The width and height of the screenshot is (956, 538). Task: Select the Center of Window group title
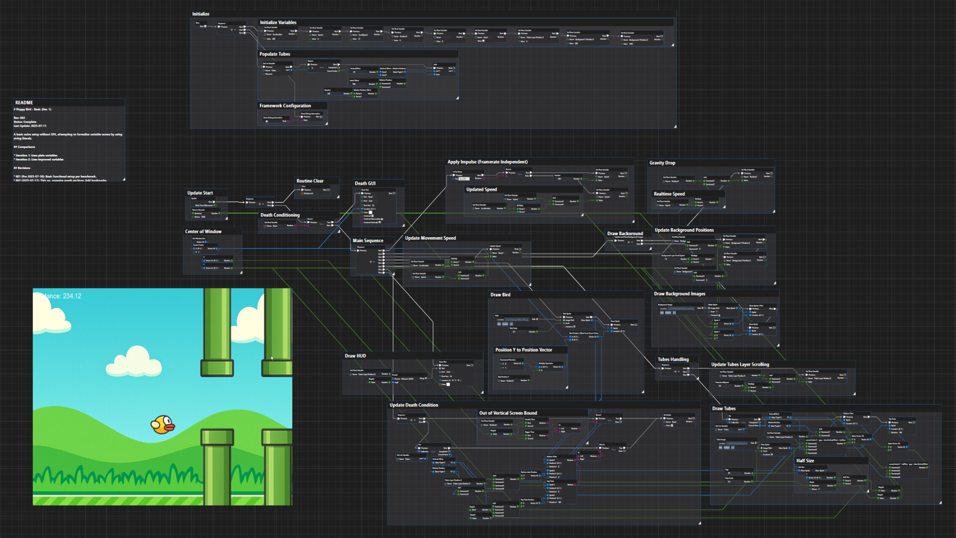point(203,232)
